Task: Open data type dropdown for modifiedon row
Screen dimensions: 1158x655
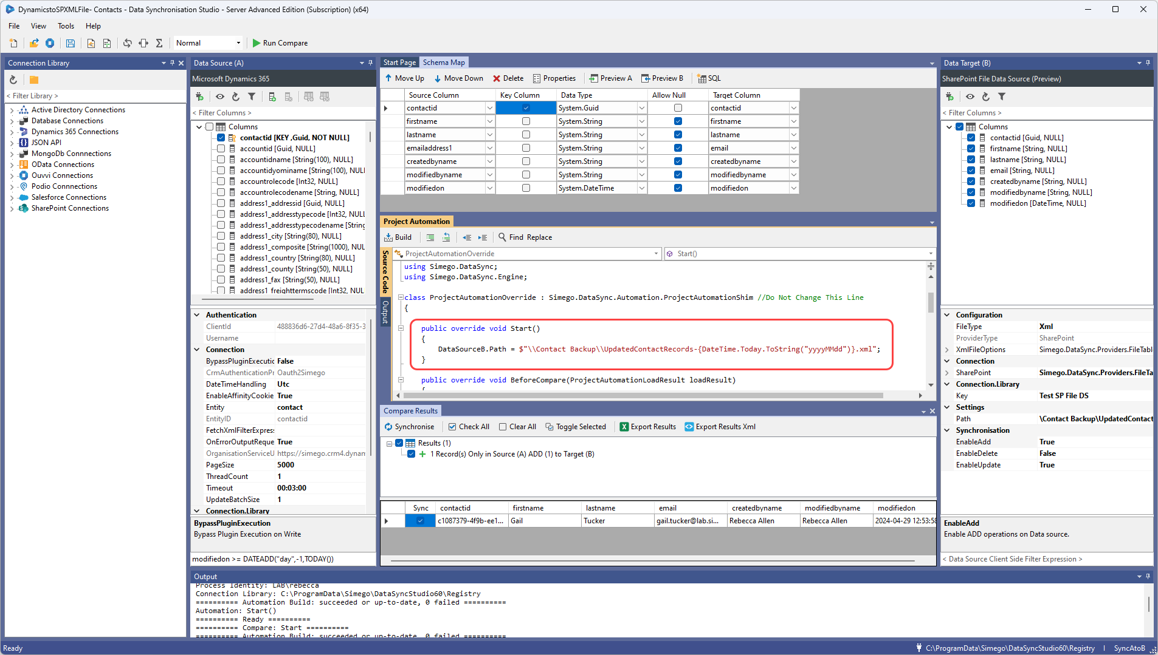Action: (x=641, y=188)
